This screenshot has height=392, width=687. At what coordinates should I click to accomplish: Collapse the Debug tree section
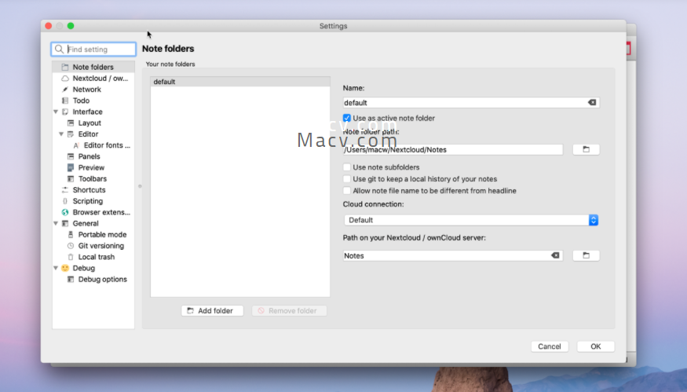click(56, 268)
